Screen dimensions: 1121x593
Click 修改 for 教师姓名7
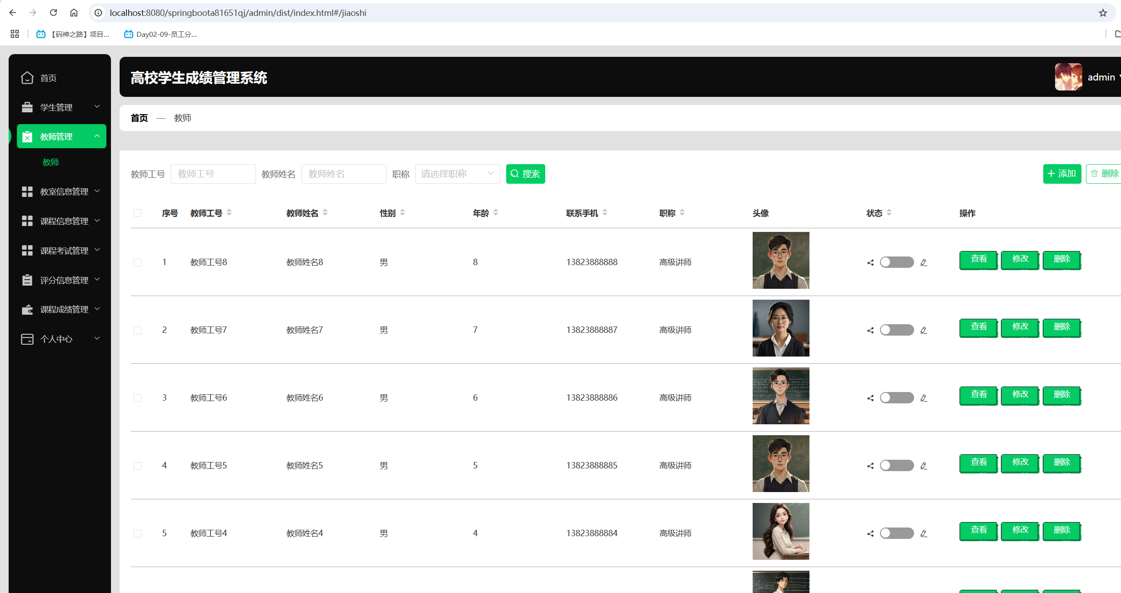(x=1020, y=327)
